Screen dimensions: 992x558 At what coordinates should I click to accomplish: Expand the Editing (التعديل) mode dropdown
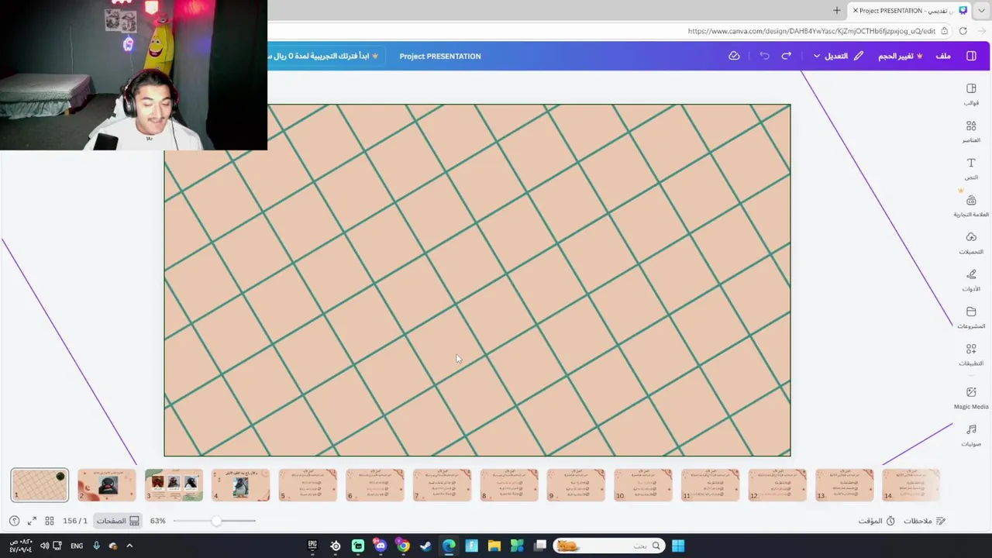coord(838,56)
